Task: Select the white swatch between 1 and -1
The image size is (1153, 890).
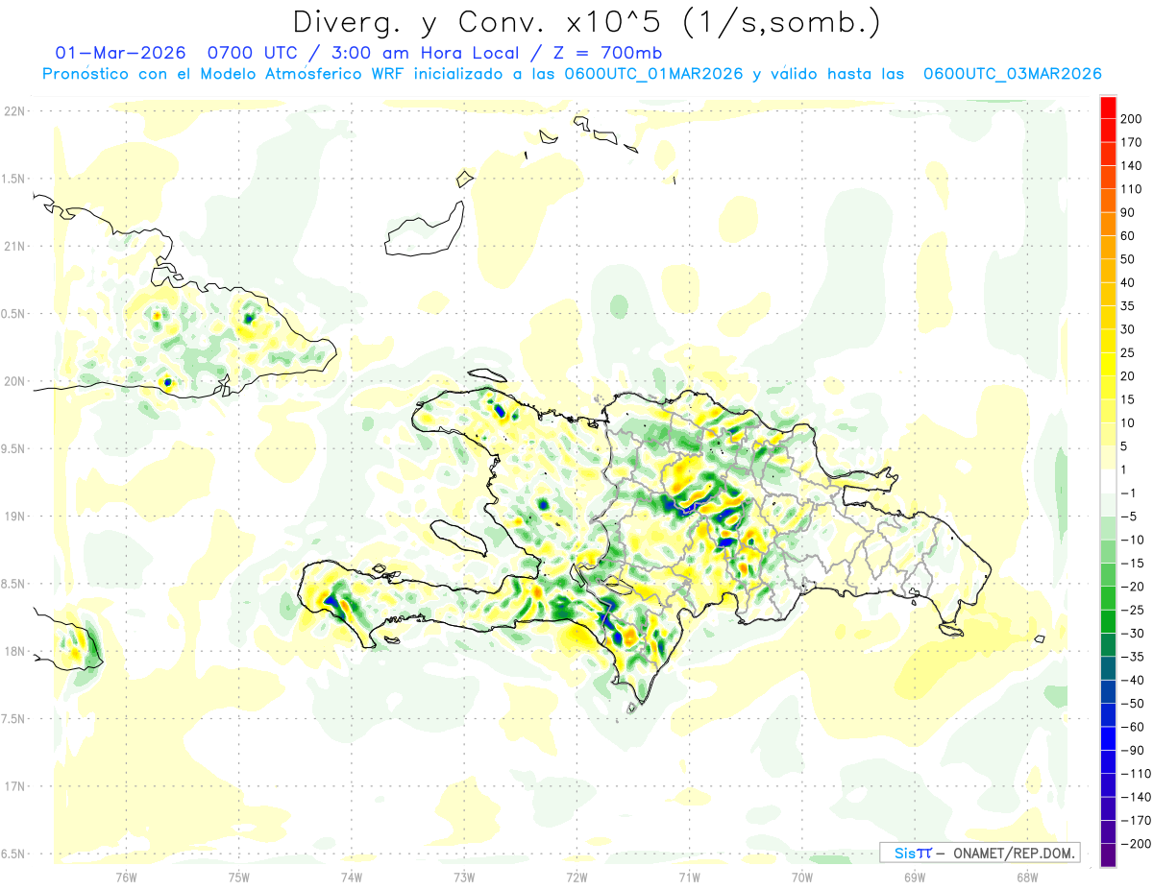Action: [1108, 481]
